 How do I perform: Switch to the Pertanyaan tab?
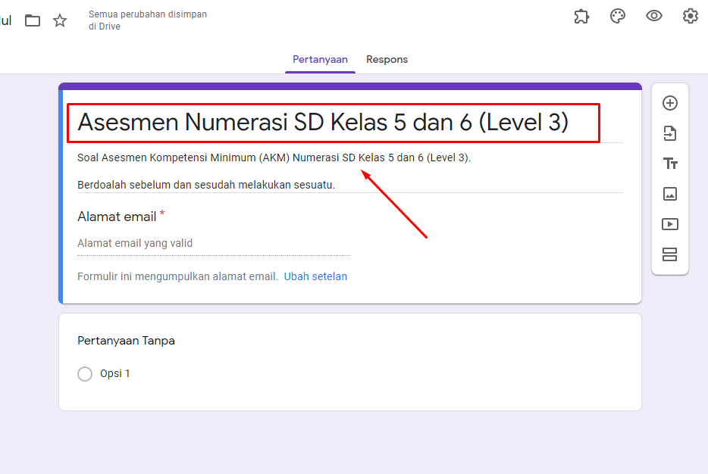(320, 59)
